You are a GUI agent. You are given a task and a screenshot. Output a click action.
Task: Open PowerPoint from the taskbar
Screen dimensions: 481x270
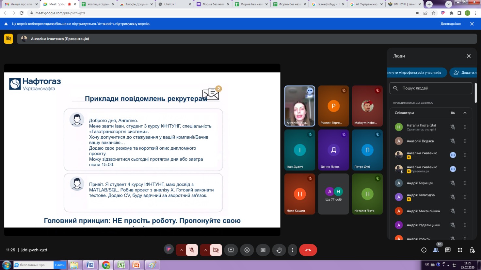(x=136, y=265)
